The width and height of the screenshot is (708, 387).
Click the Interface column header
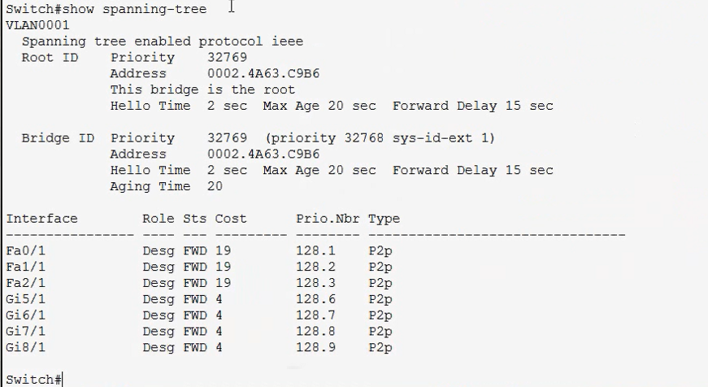click(41, 219)
